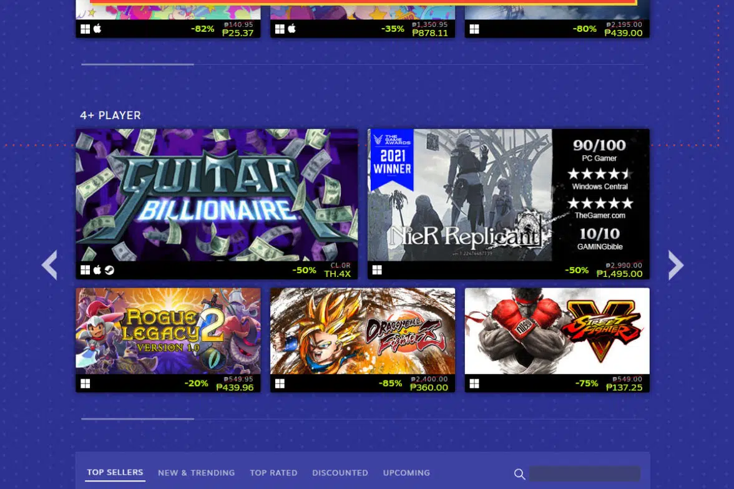The image size is (734, 489).
Task: Click the ₱360.00 Dragon Ball FighterZ price
Action: 429,387
